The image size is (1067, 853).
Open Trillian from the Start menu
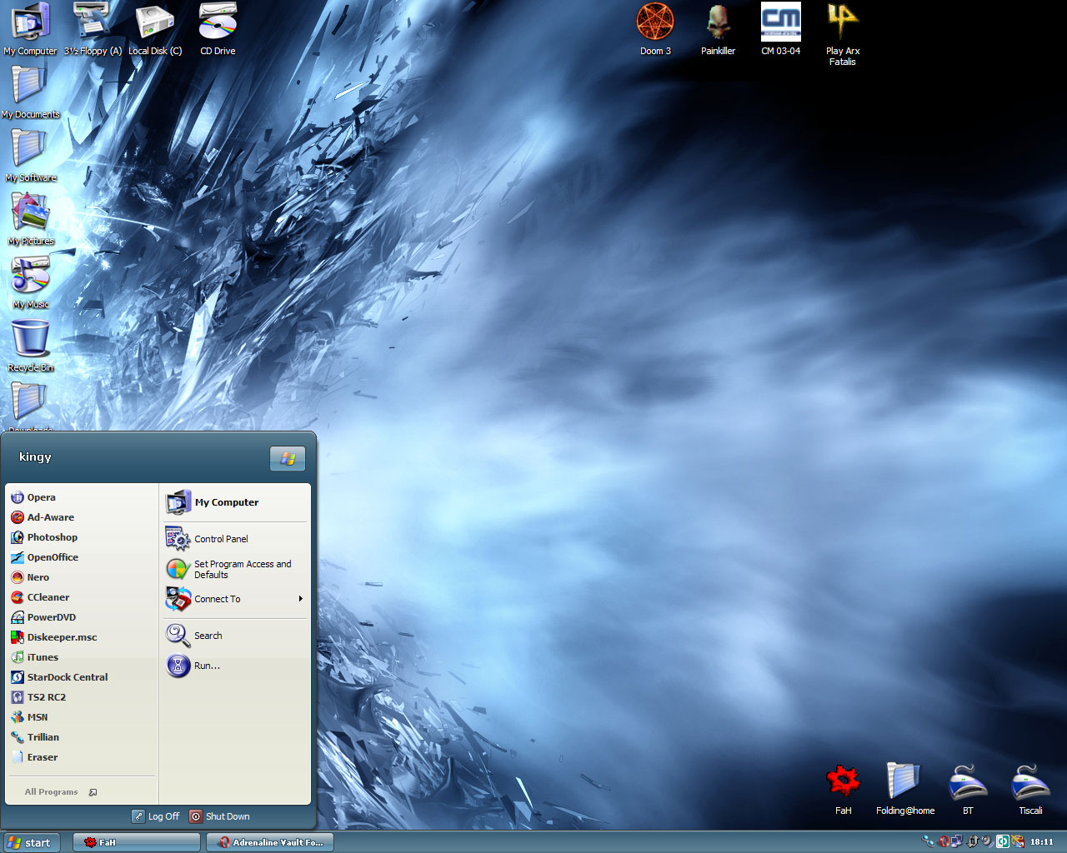tap(42, 736)
